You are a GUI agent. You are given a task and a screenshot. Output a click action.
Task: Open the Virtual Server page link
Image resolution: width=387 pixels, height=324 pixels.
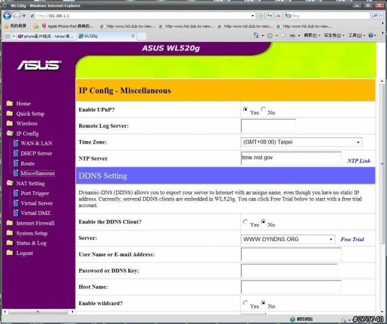tap(37, 203)
